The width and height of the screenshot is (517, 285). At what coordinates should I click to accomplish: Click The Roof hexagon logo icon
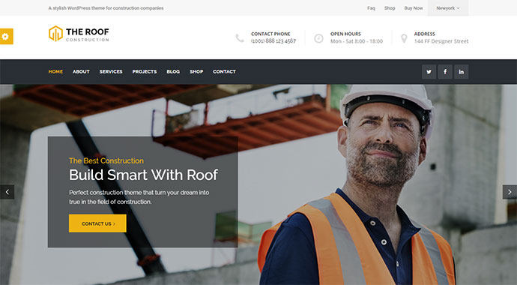(55, 34)
